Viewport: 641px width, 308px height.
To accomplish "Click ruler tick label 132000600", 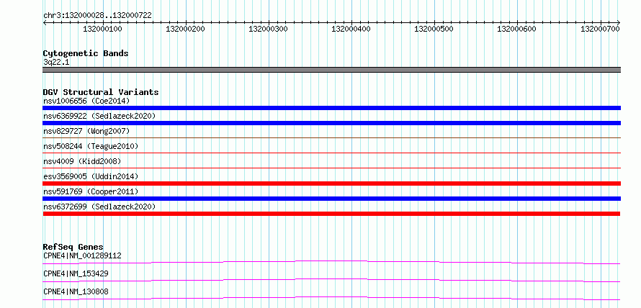I will tap(516, 29).
